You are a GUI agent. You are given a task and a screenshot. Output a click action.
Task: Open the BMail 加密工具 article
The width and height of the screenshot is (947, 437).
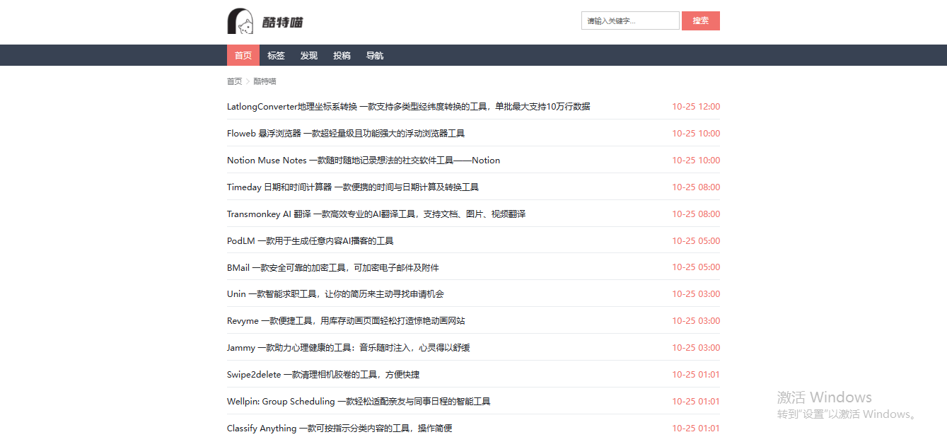click(333, 268)
